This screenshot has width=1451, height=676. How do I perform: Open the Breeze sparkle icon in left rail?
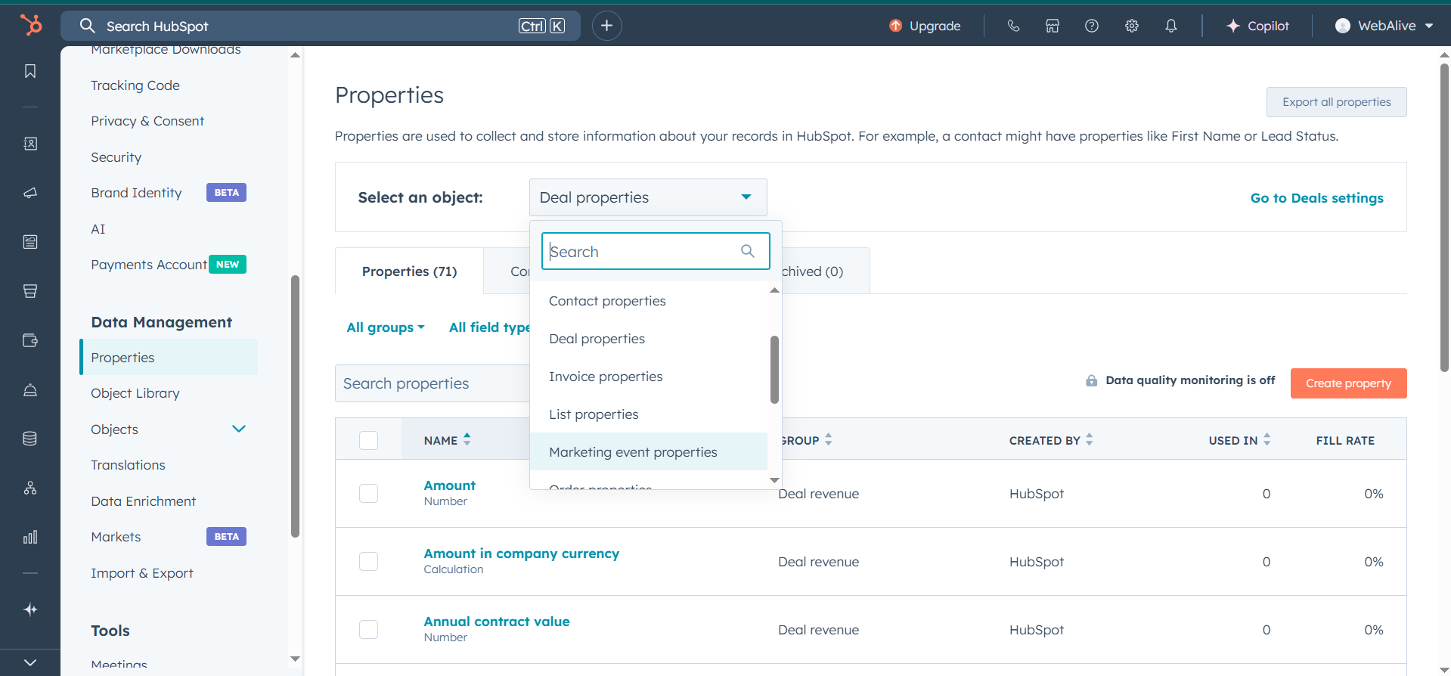(x=30, y=609)
